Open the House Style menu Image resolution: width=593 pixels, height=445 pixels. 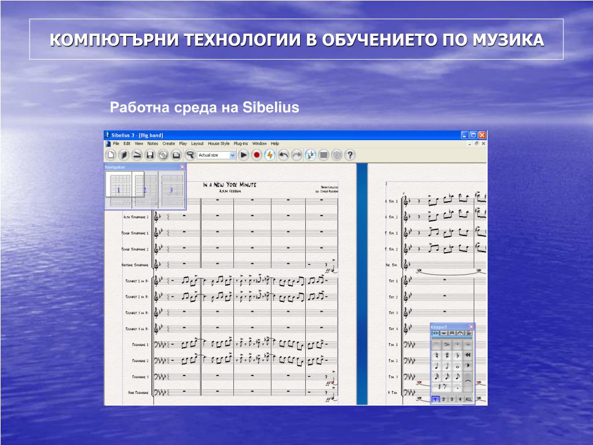pos(218,144)
